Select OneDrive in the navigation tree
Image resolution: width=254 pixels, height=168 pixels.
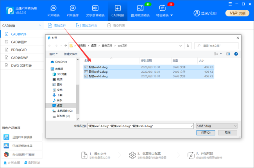pos(59,62)
